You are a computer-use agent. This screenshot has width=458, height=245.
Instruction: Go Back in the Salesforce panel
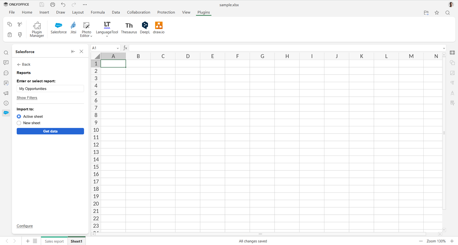point(24,64)
